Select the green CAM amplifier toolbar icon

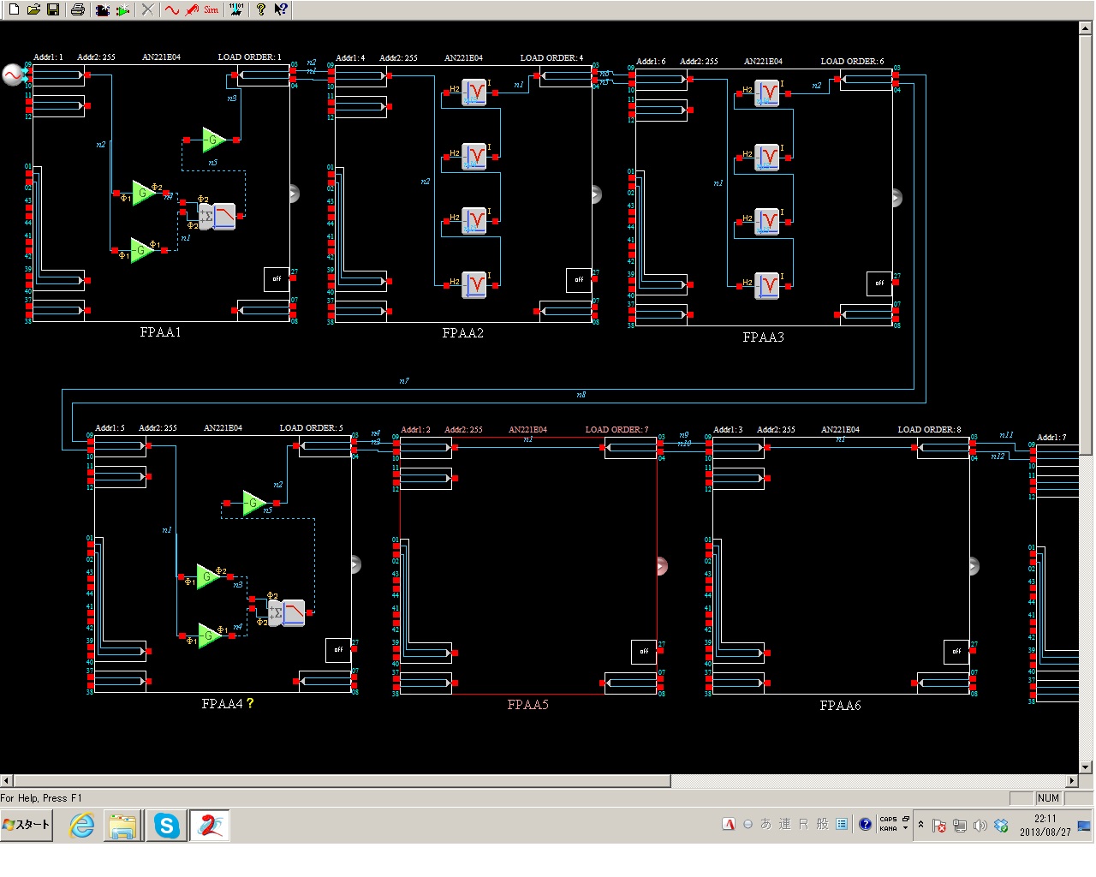click(123, 9)
